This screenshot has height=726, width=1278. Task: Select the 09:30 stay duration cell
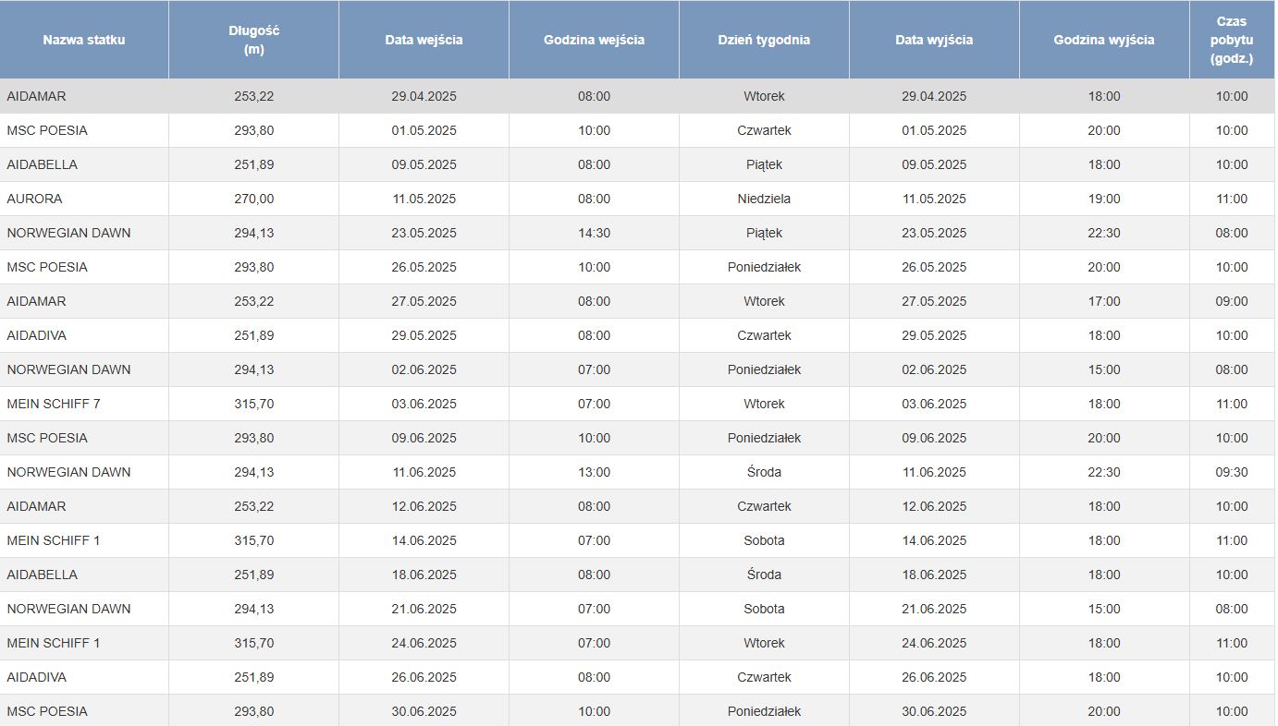[x=1231, y=472]
